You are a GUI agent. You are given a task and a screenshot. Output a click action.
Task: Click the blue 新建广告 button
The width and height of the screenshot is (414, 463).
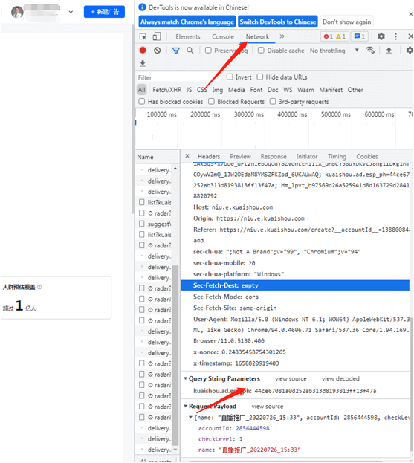pos(104,12)
